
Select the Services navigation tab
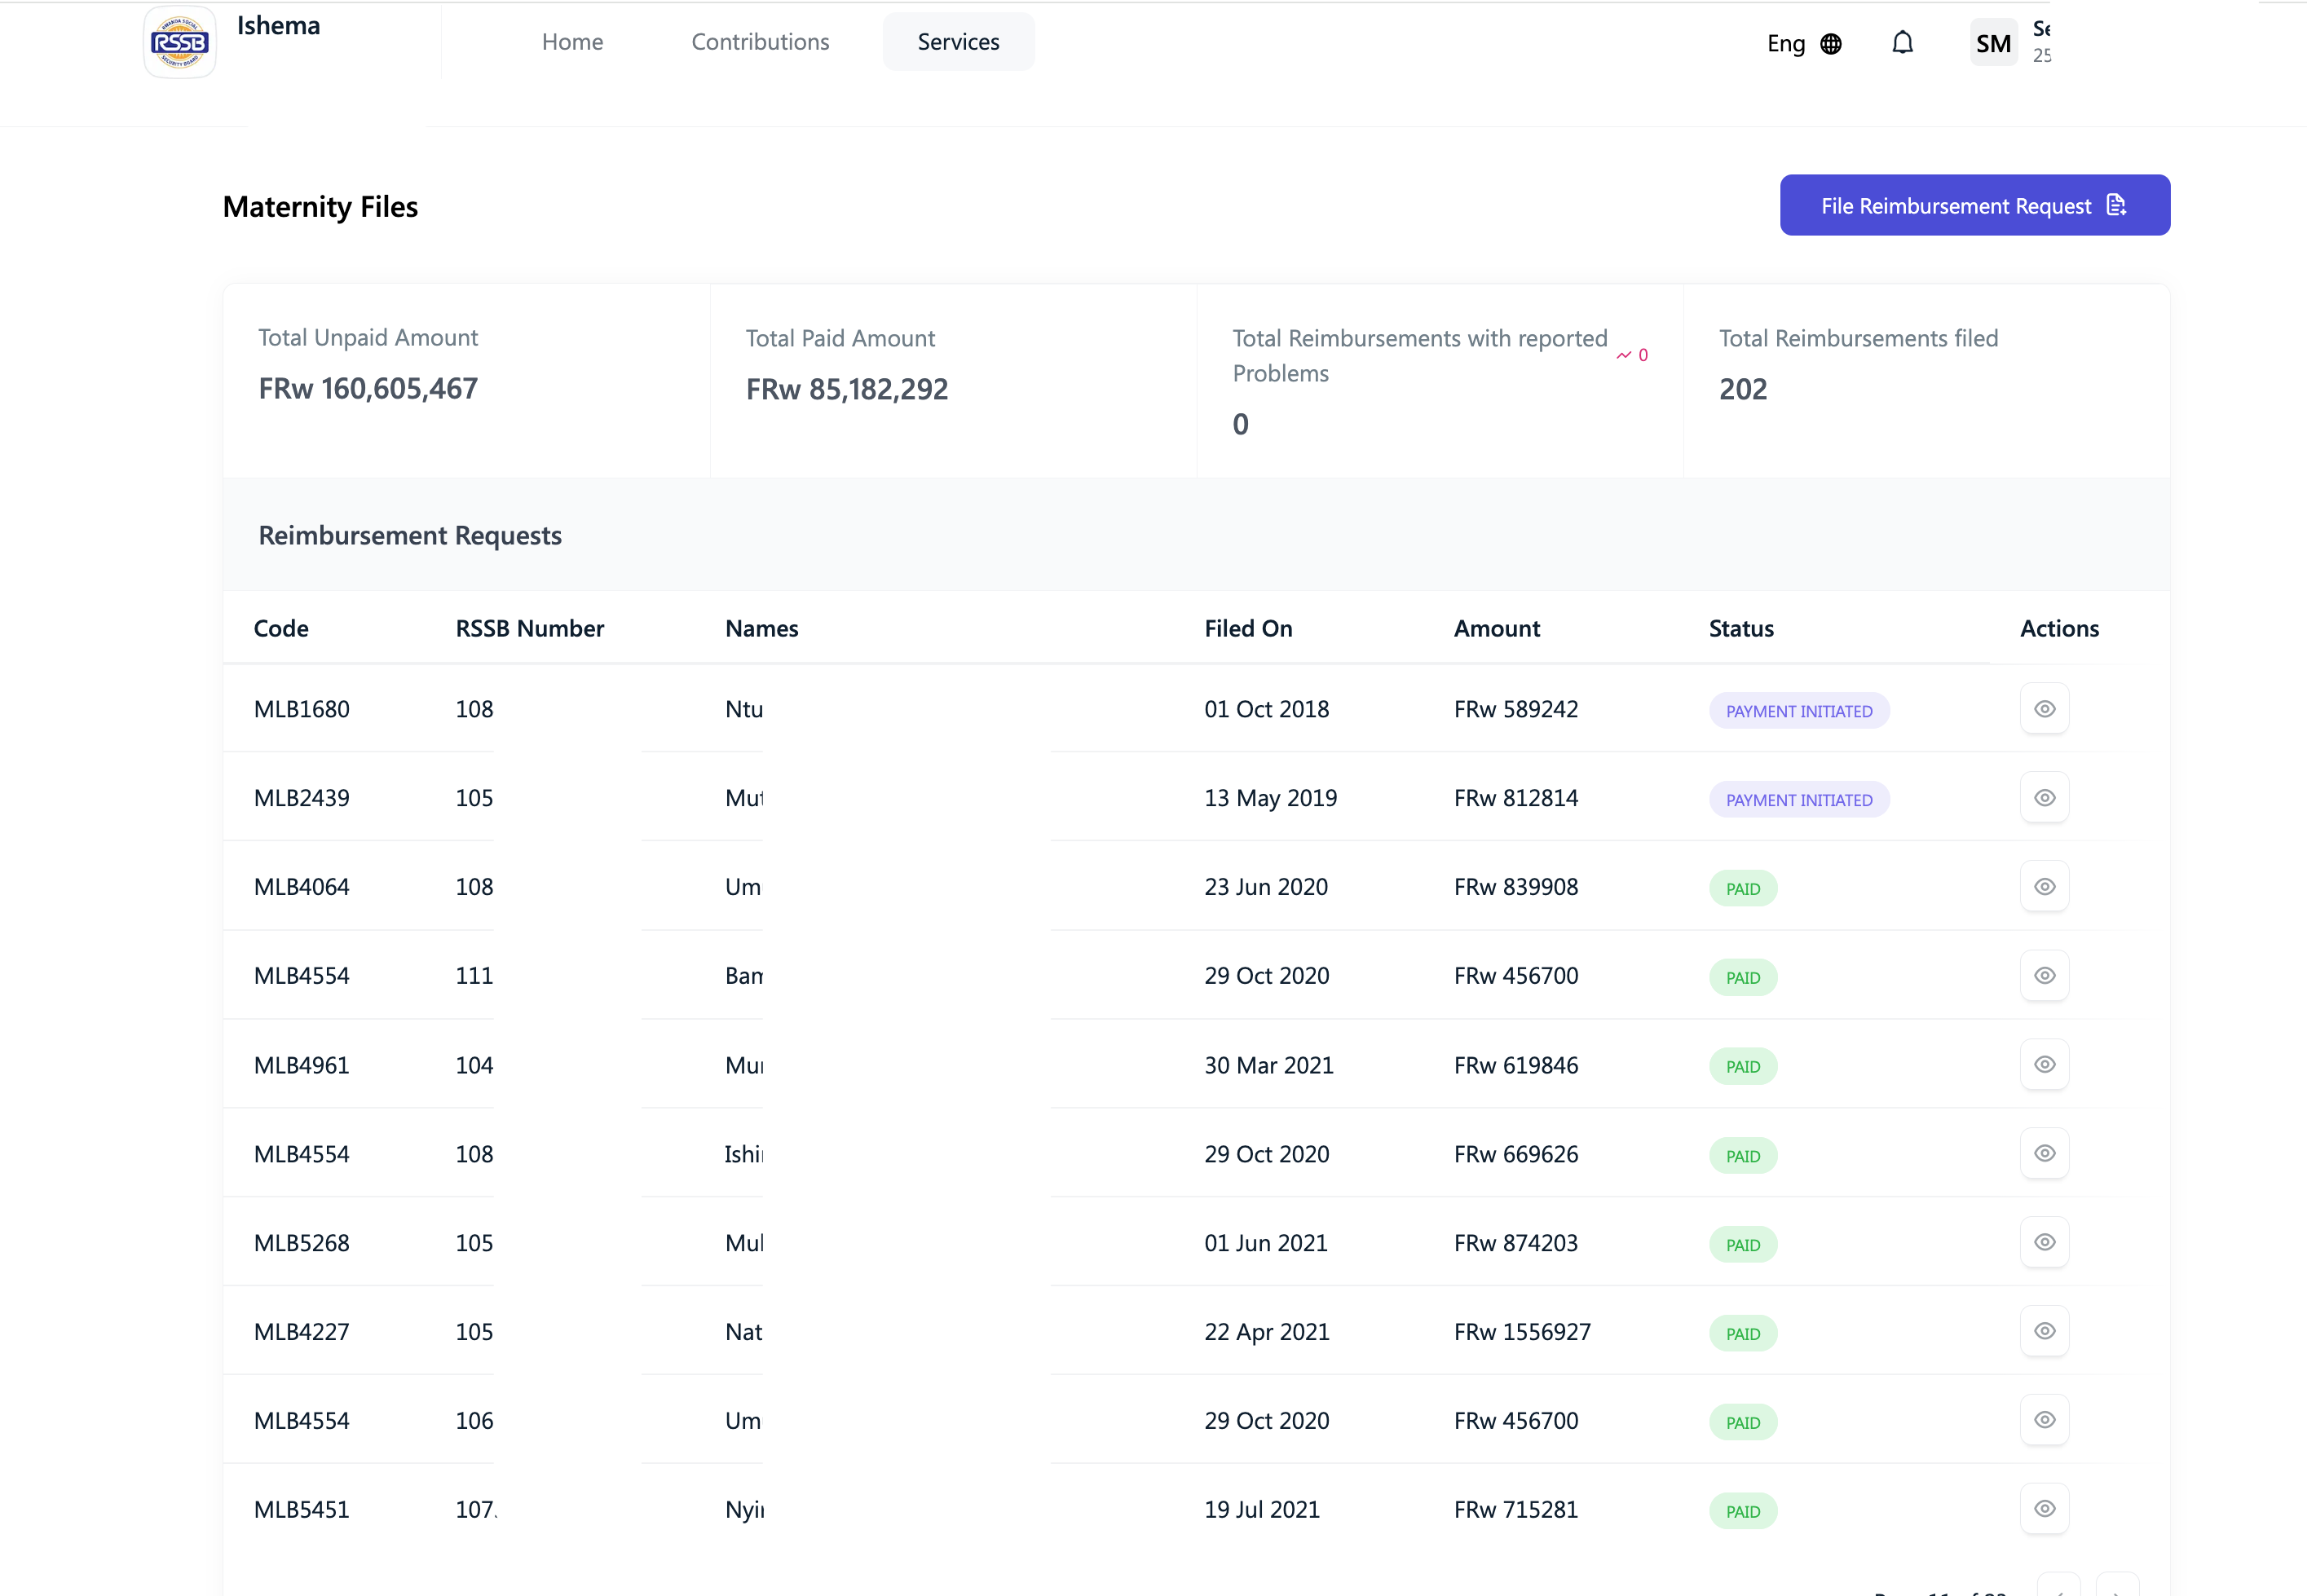click(958, 42)
